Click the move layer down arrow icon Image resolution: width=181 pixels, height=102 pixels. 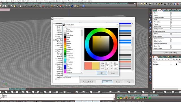pyautogui.click(x=165, y=59)
